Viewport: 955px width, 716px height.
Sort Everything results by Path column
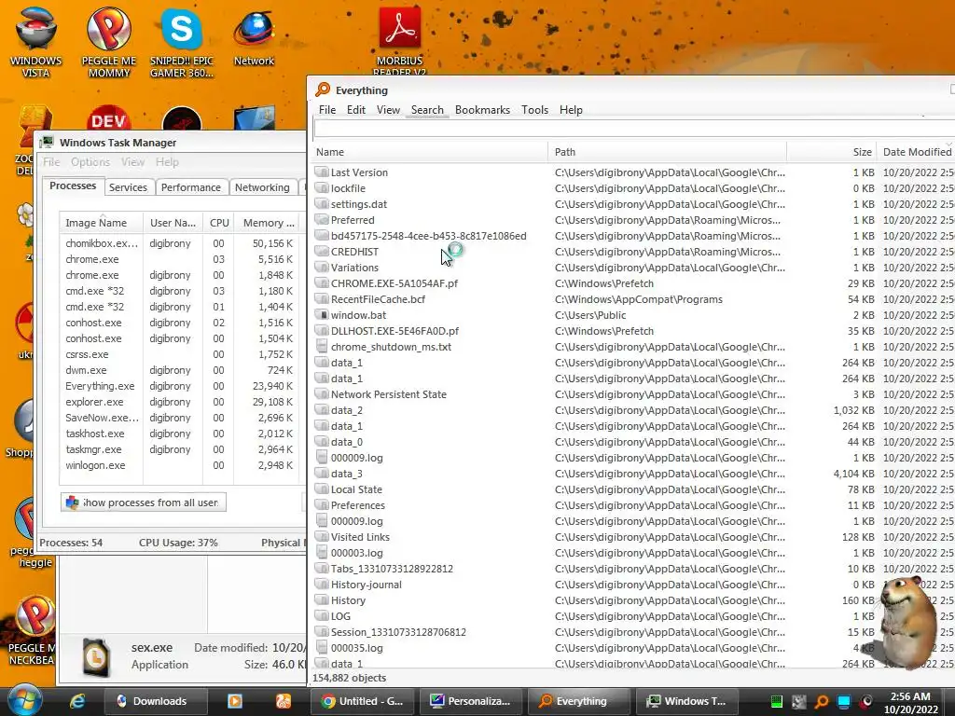coord(667,152)
